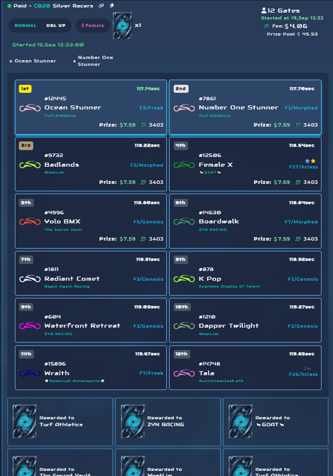Click the dark blue horse icon of Wraith
The height and width of the screenshot is (476, 333).
coord(30,373)
